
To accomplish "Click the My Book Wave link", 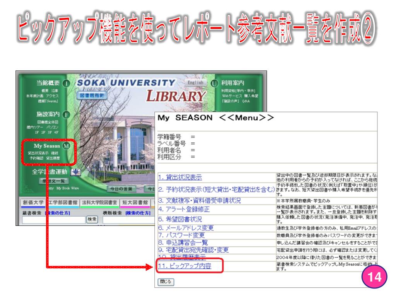I will [68, 188].
